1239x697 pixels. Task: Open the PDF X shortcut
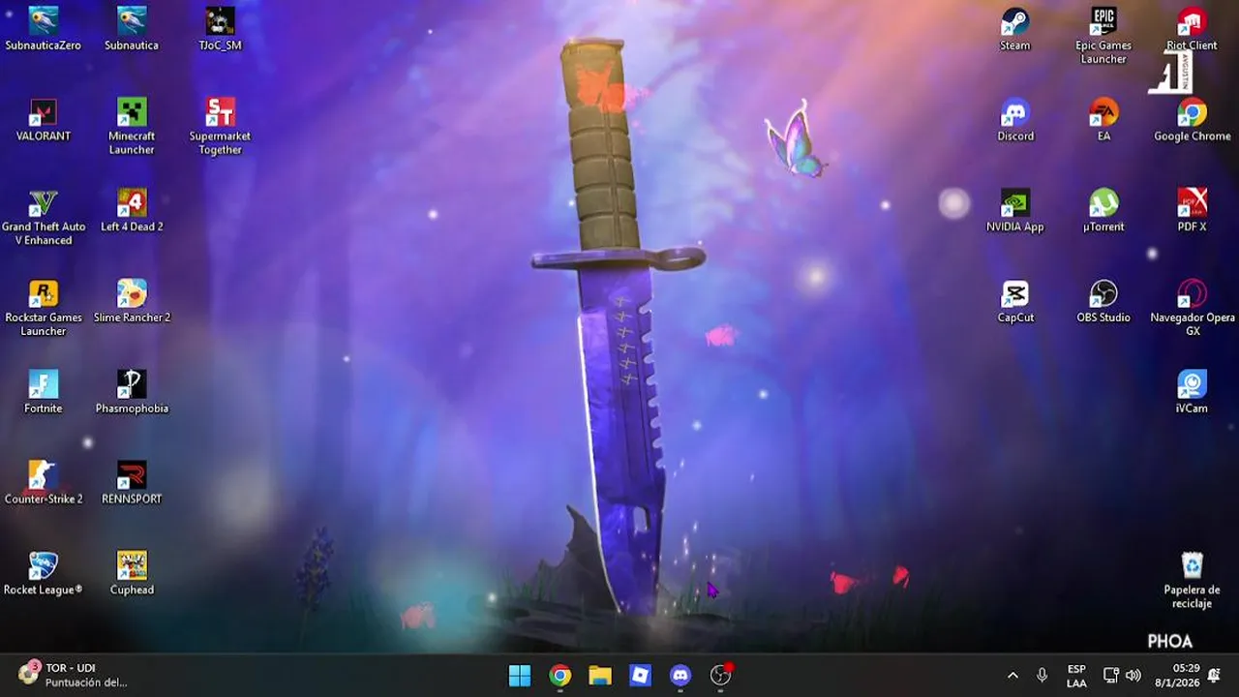(1192, 211)
